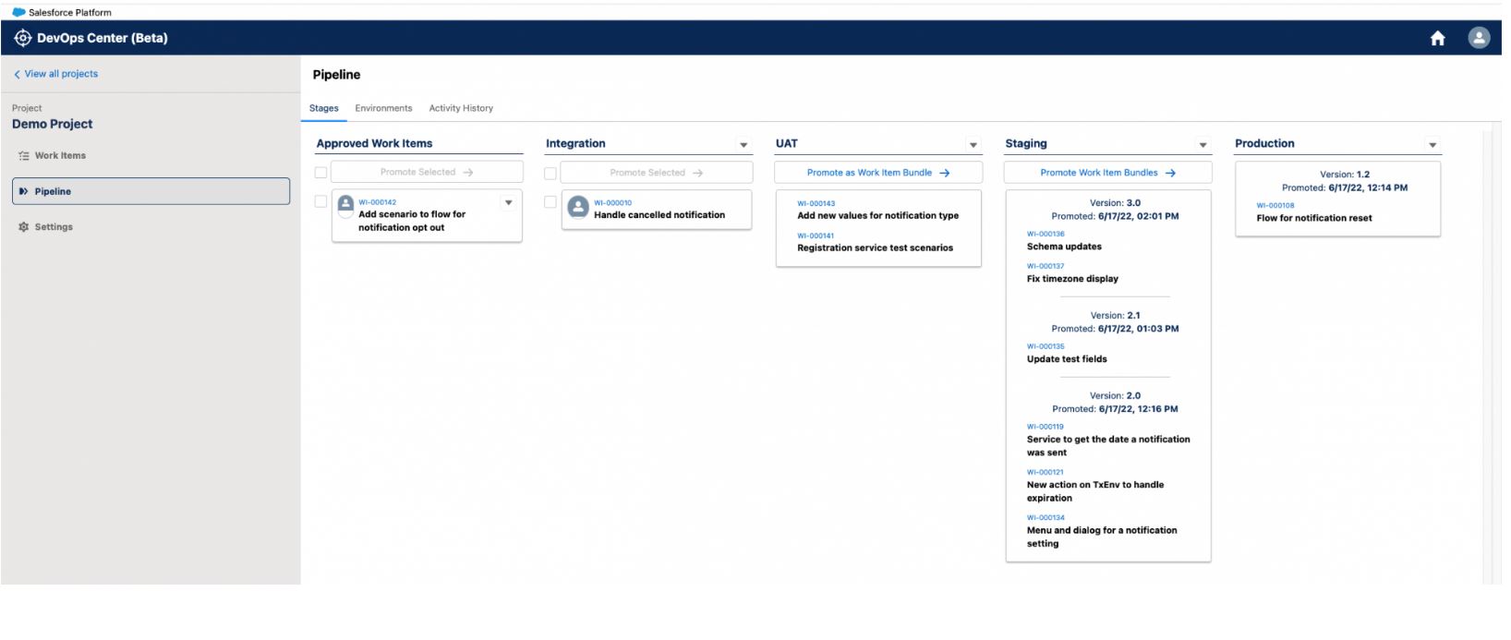Switch to the Environments tab

383,108
